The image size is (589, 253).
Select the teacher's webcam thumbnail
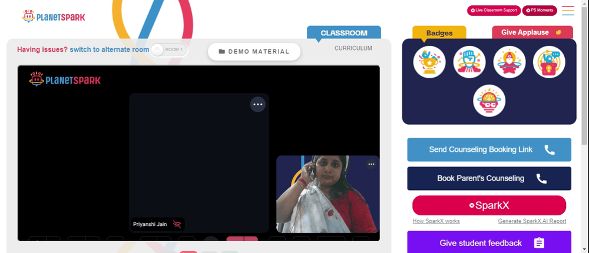327,194
